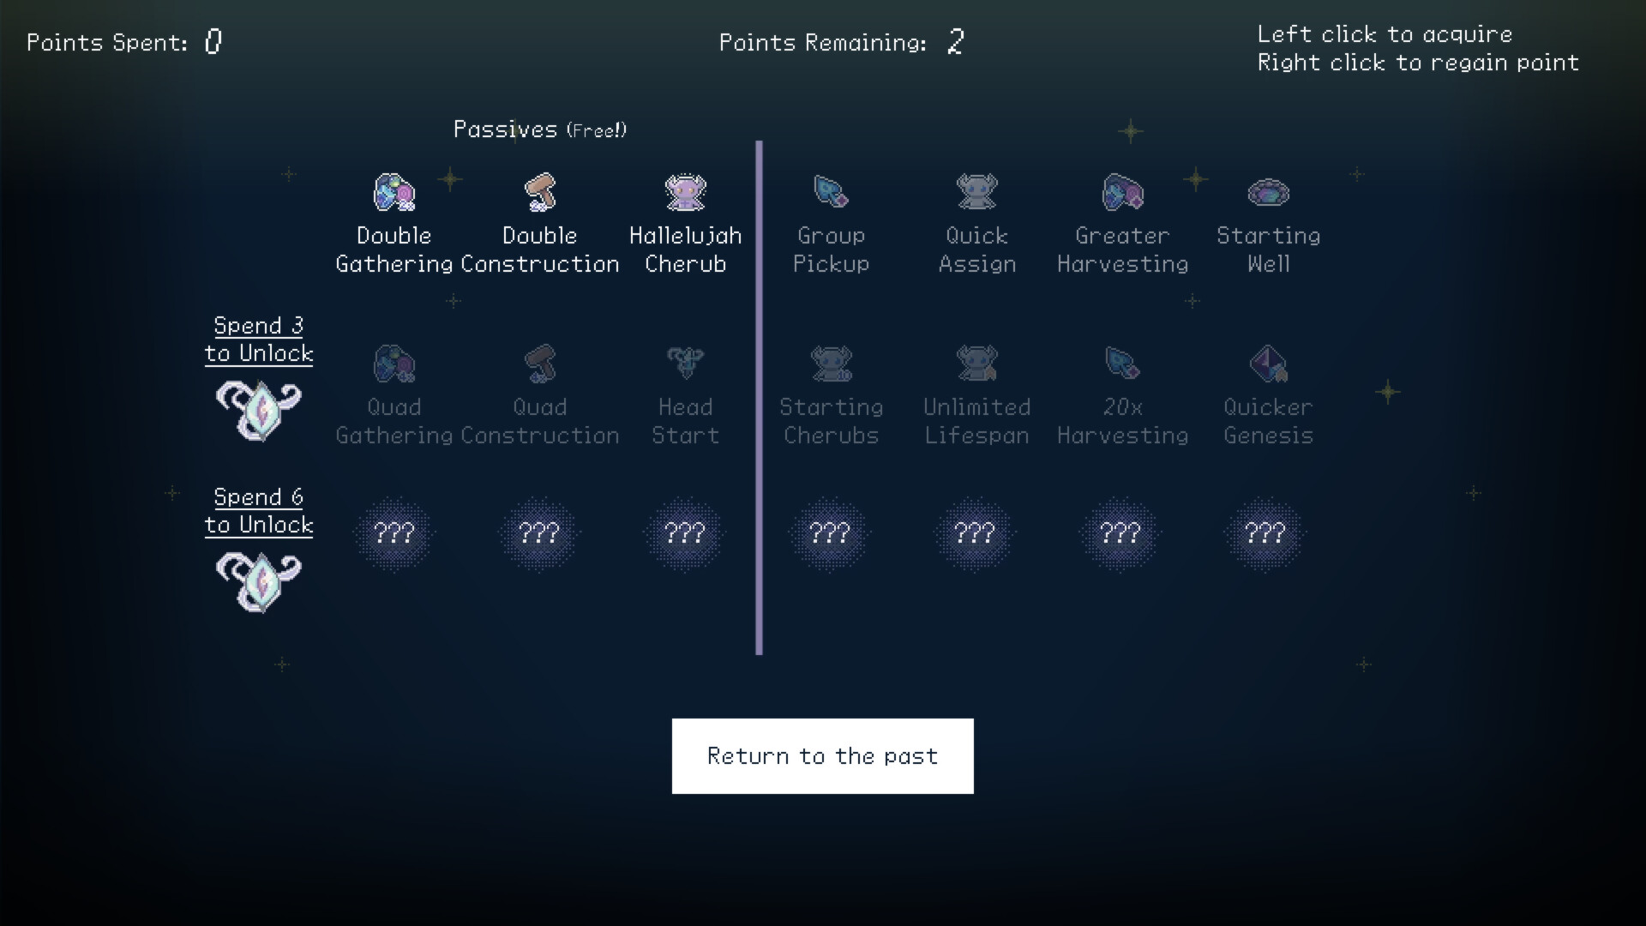Pick the Group Pickup skill
The height and width of the screenshot is (926, 1646).
[x=831, y=193]
